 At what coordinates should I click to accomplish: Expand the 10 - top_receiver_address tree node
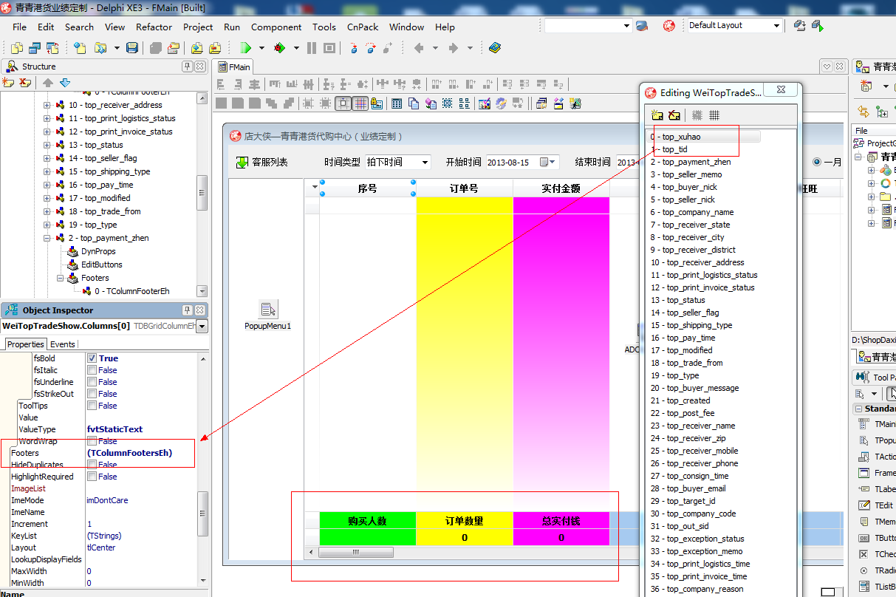point(47,105)
